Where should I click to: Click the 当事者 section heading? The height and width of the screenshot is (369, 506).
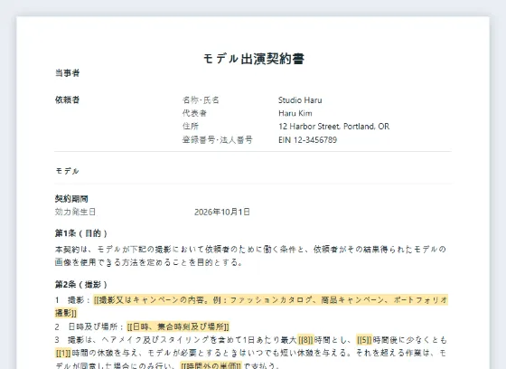pyautogui.click(x=67, y=73)
